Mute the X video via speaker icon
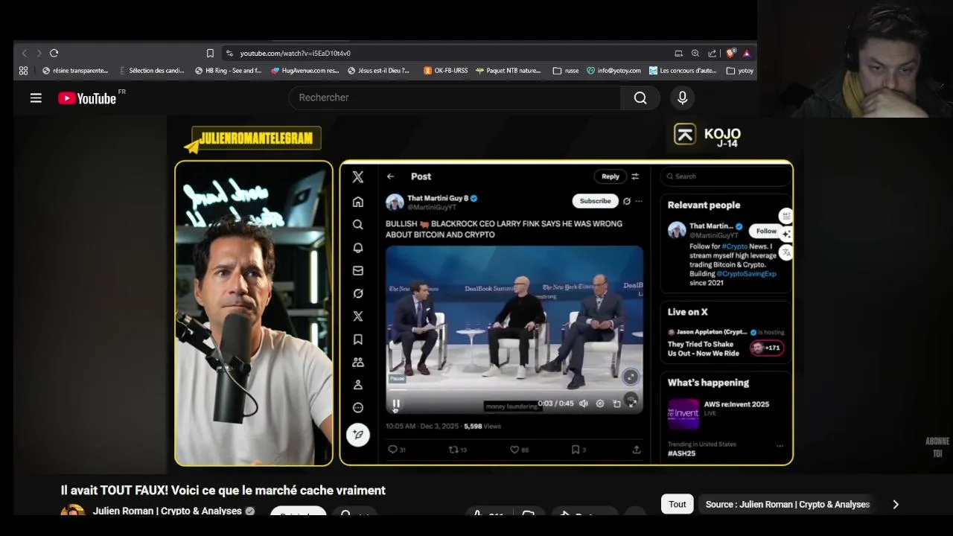Viewport: 953px width, 536px height. click(x=583, y=403)
